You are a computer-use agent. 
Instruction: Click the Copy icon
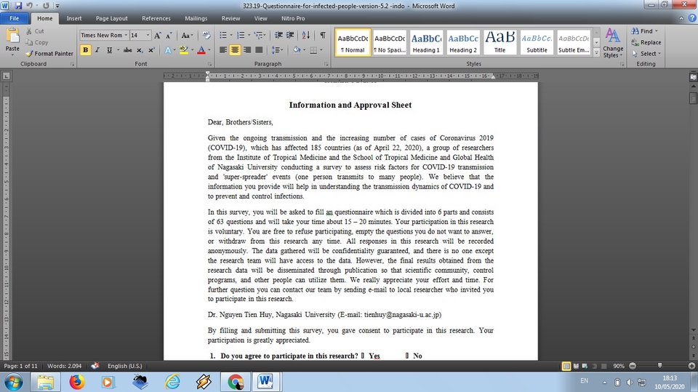tap(36, 42)
